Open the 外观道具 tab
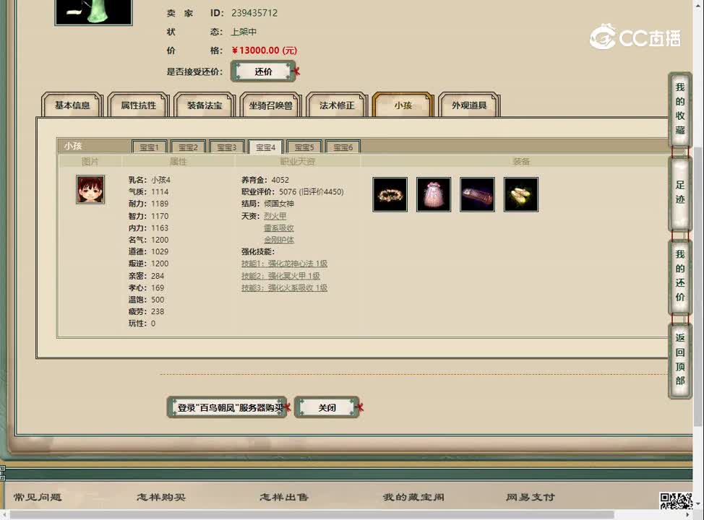The height and width of the screenshot is (520, 704). [x=469, y=105]
